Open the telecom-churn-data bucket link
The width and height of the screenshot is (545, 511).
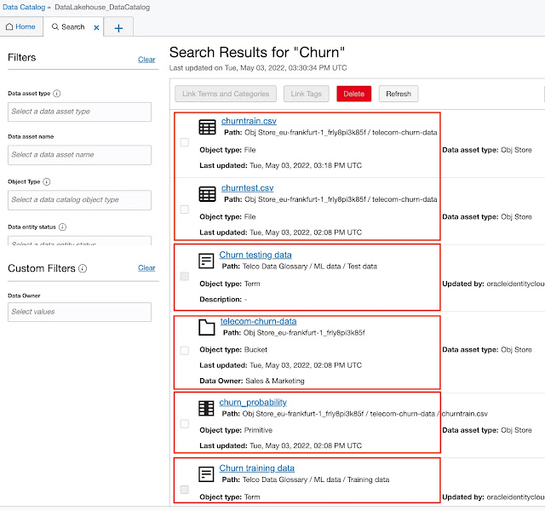tap(258, 321)
